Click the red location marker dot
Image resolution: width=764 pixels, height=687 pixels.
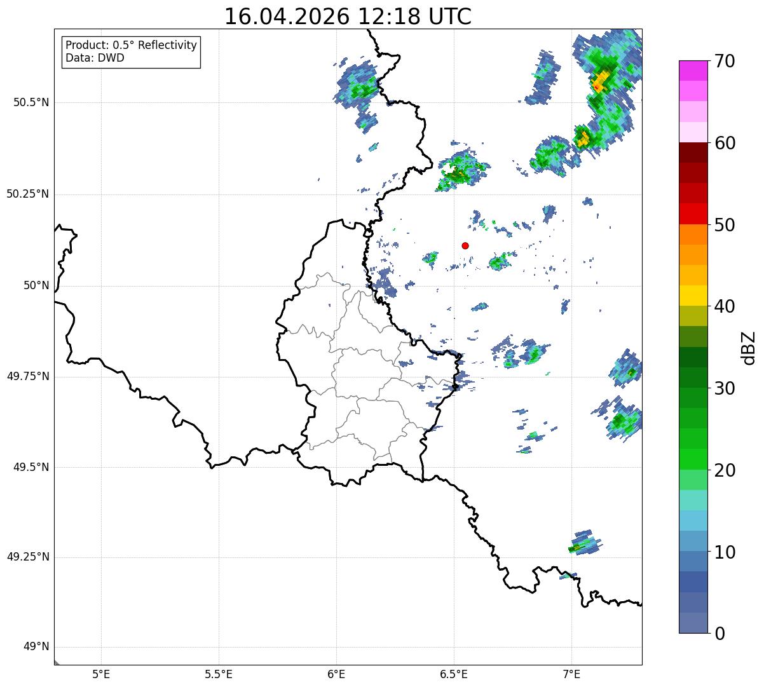point(465,245)
